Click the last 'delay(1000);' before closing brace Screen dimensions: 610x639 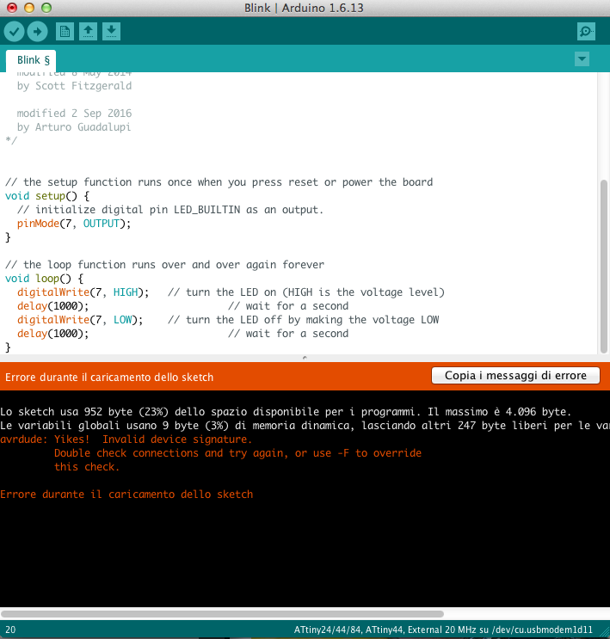52,334
